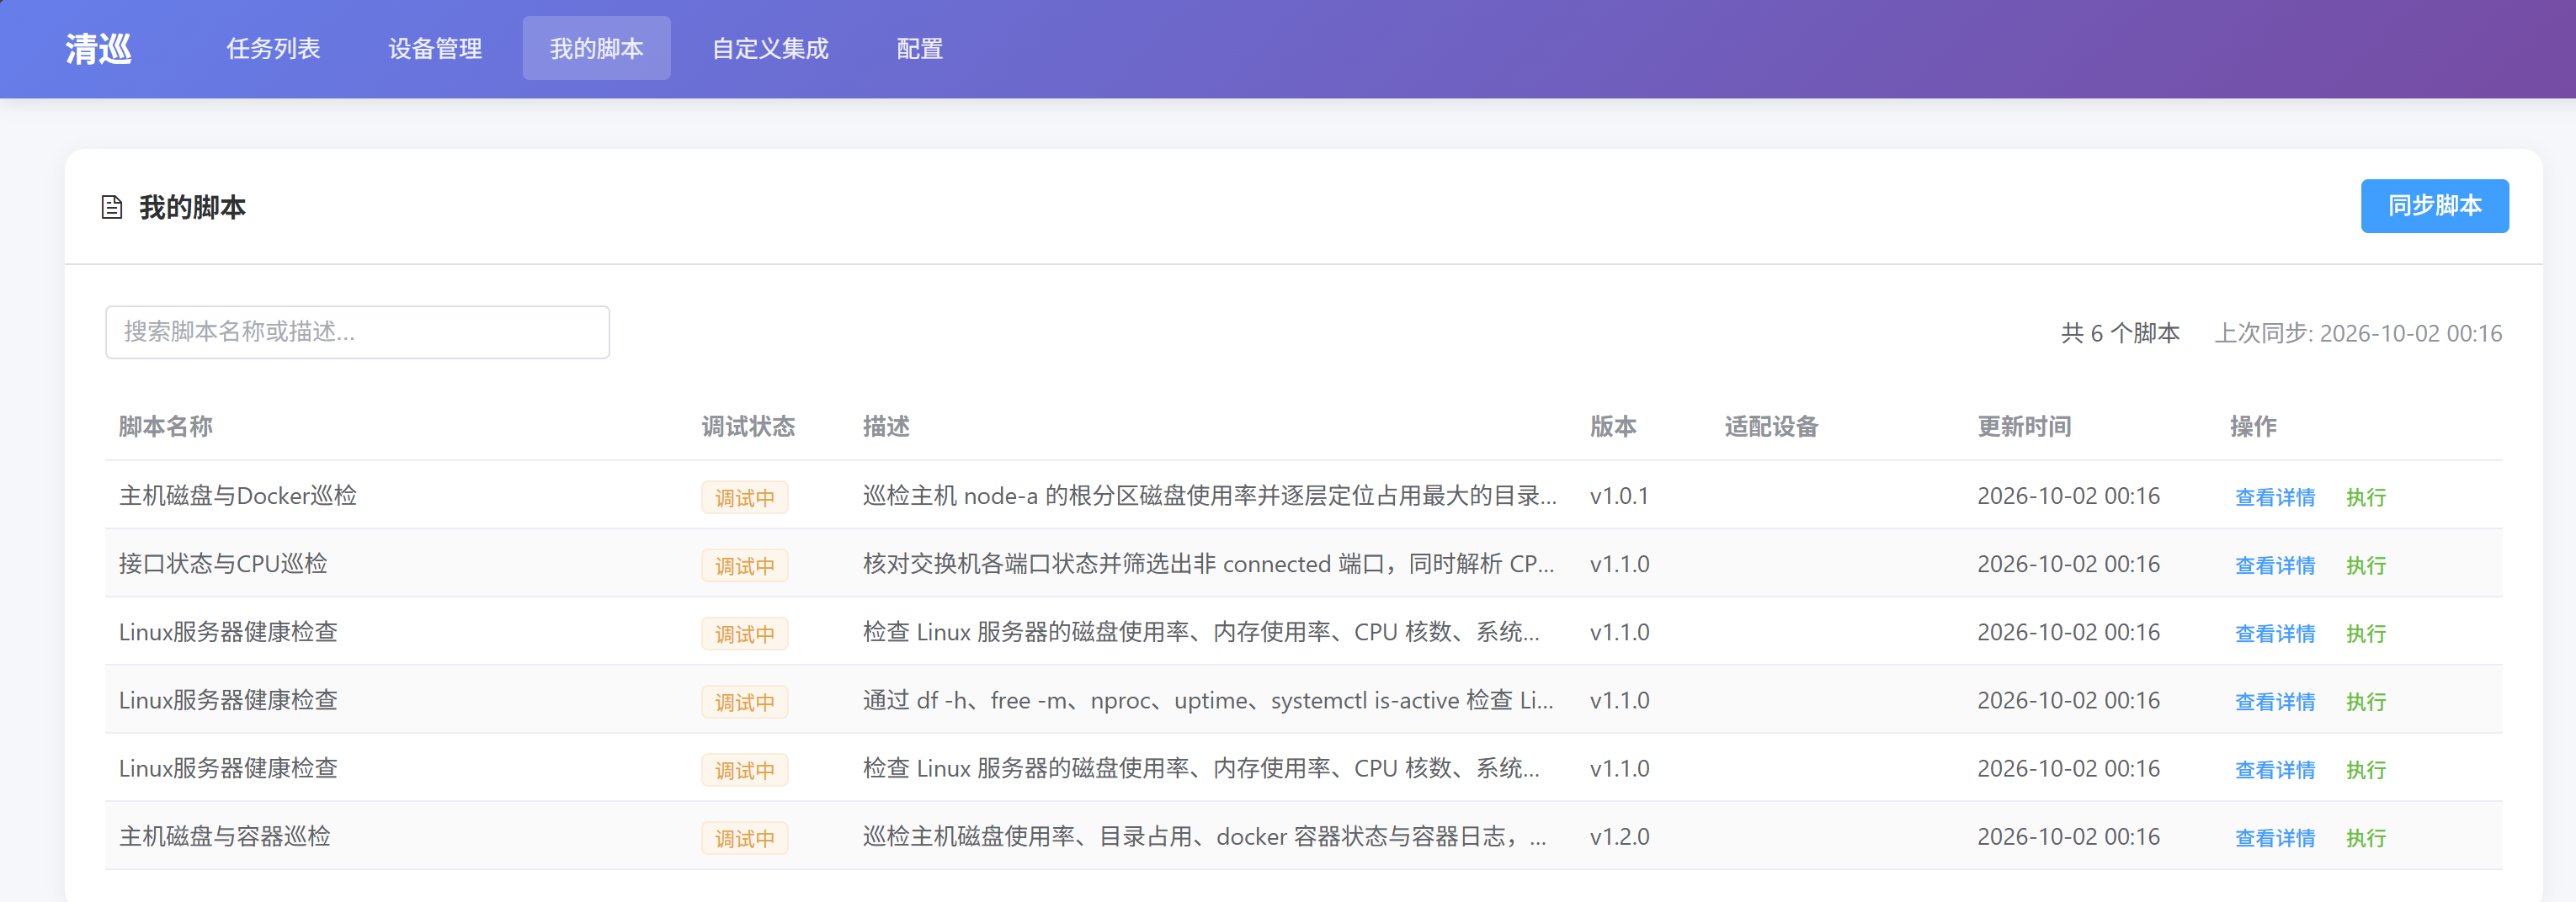Click the 同步脚本 button
Viewport: 2576px width, 902px height.
pos(2434,206)
